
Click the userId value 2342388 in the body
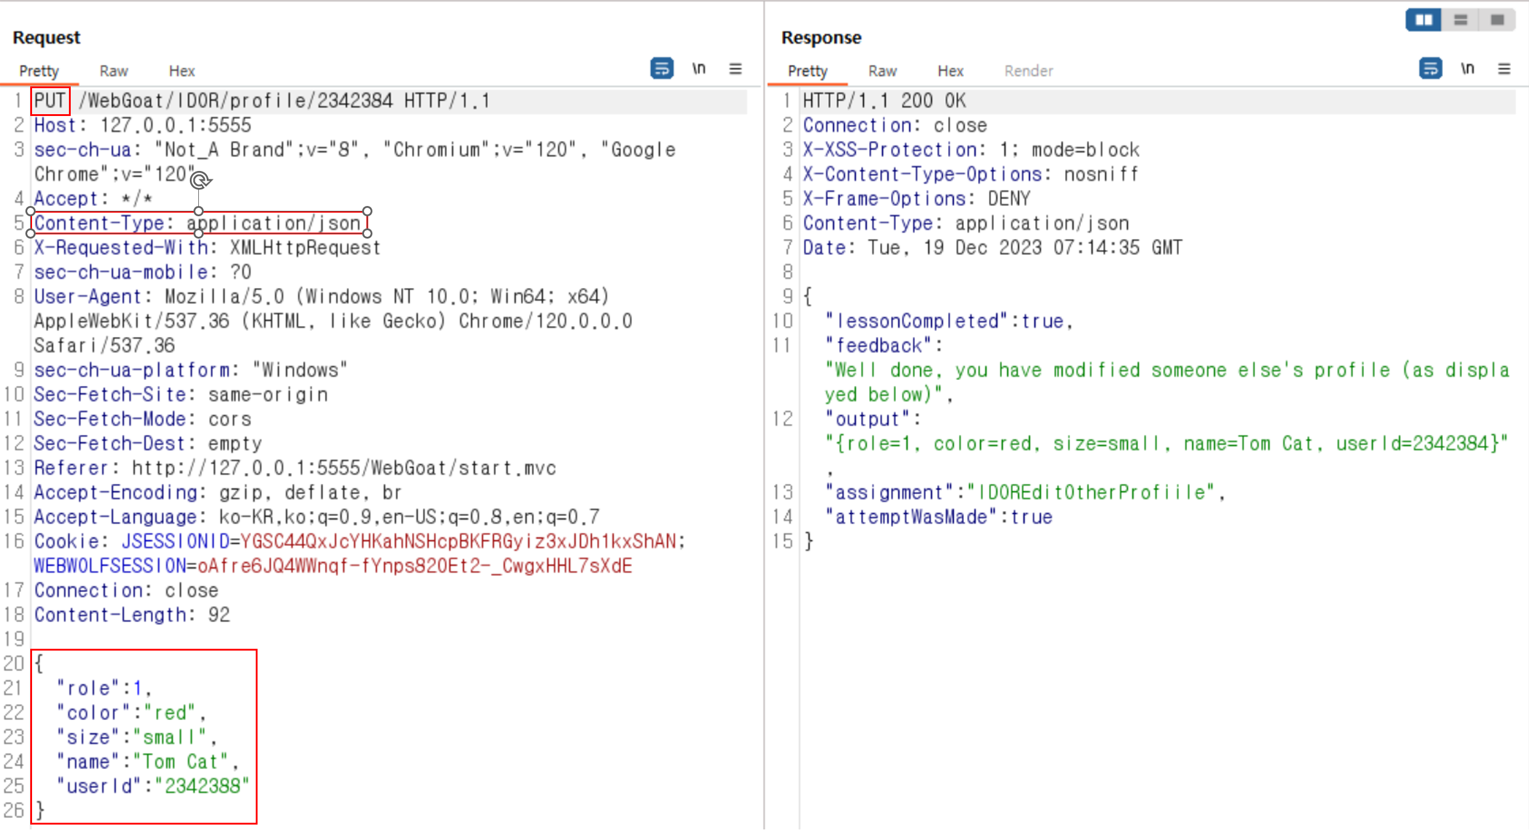[x=203, y=786]
